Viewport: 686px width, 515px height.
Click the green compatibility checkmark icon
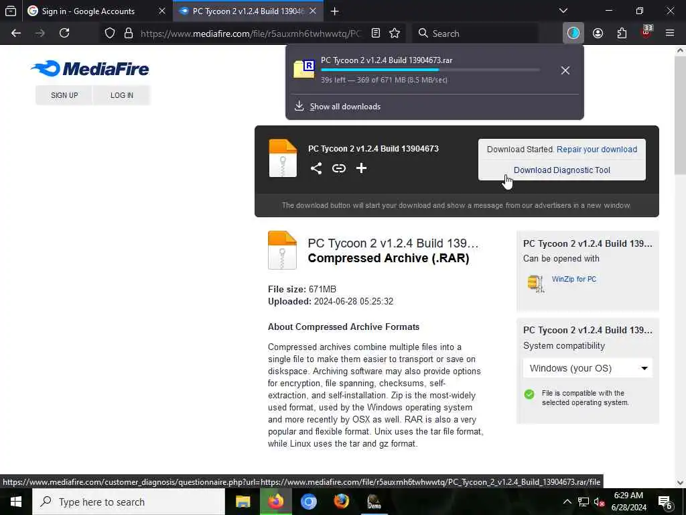[529, 394]
